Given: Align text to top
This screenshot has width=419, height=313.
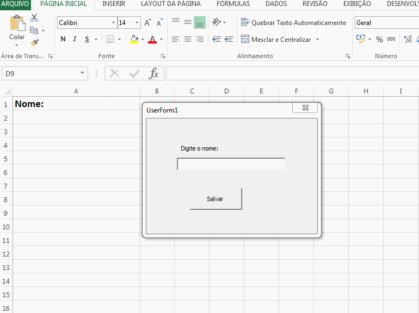Looking at the screenshot, I should pyautogui.click(x=176, y=20).
